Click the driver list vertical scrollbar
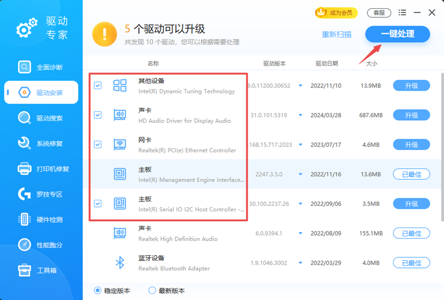The width and height of the screenshot is (444, 300). point(442,147)
